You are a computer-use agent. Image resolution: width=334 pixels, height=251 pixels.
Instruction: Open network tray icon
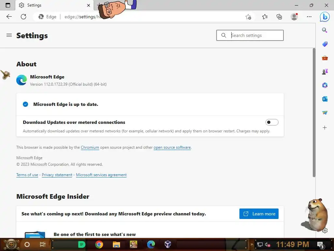point(260,244)
